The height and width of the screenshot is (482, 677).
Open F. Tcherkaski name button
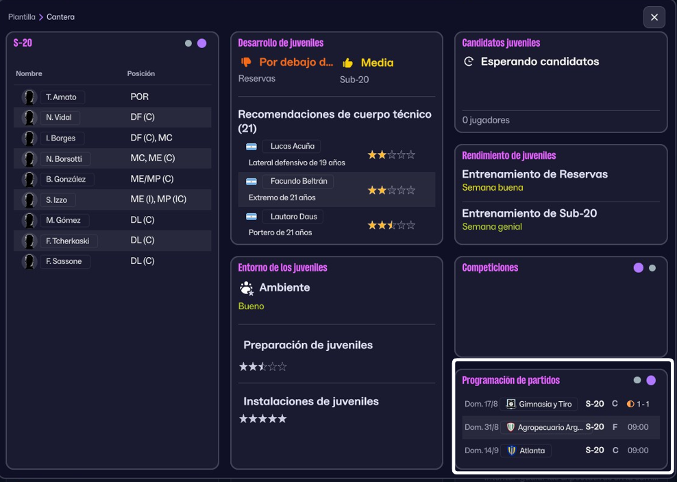pos(69,241)
